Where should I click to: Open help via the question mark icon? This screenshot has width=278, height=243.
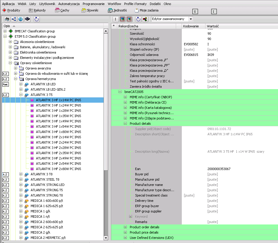click(x=21, y=19)
